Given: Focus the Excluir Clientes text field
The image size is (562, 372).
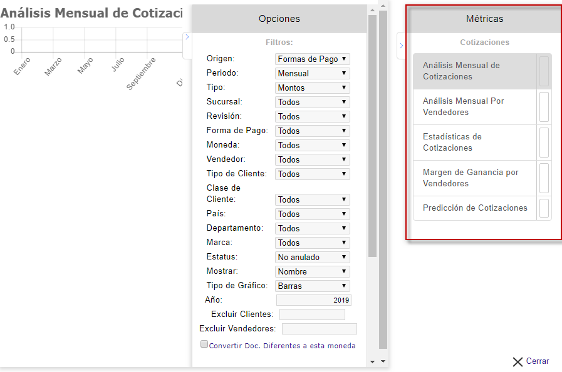Looking at the screenshot, I should 312,314.
